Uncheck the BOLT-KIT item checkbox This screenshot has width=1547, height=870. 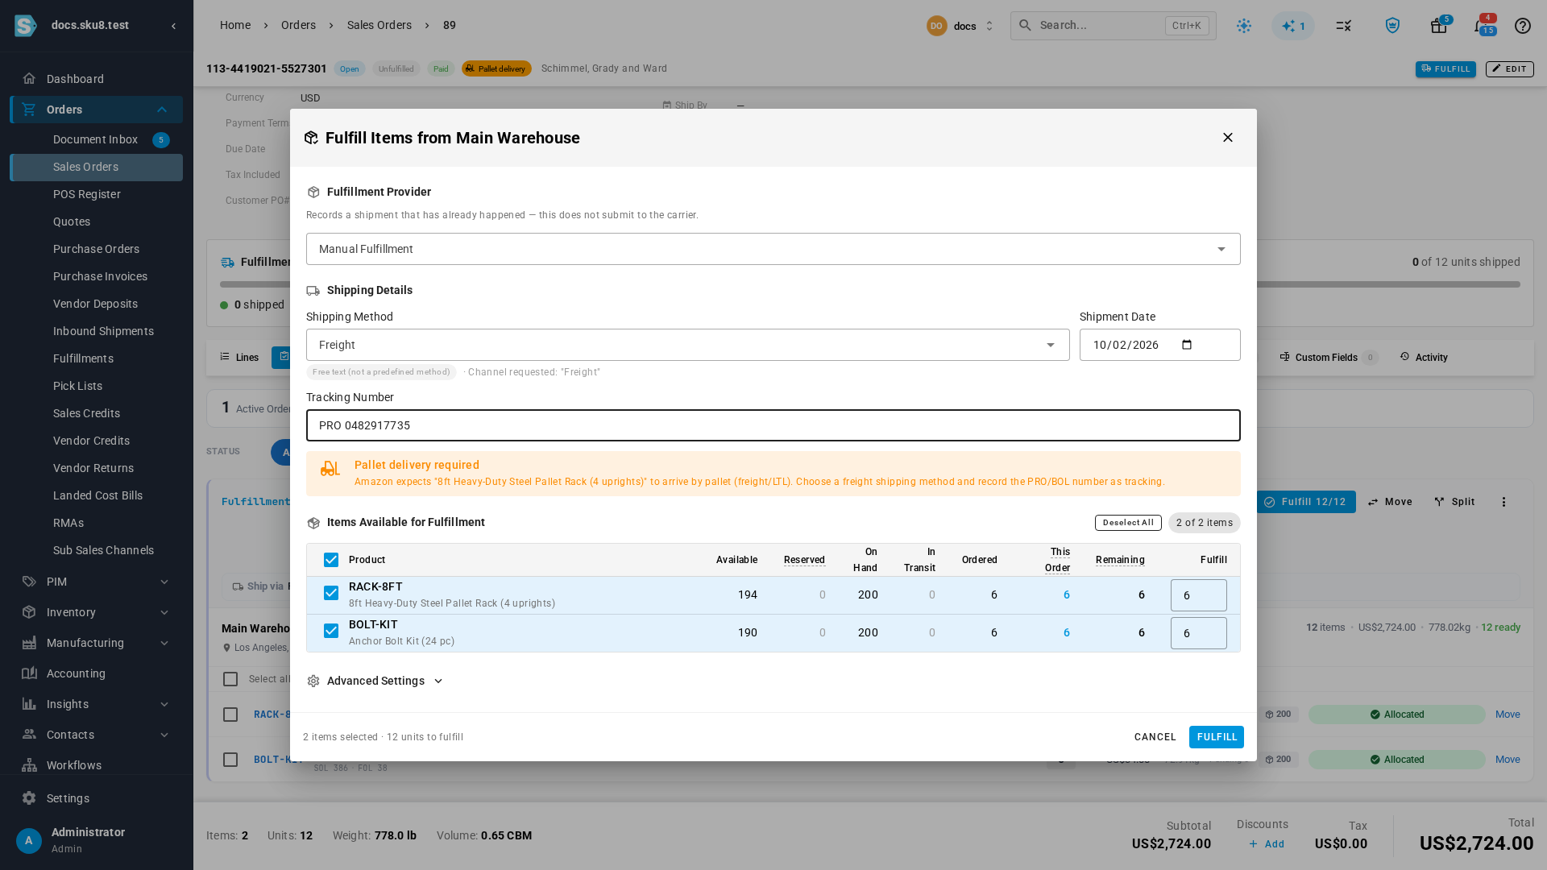331,631
